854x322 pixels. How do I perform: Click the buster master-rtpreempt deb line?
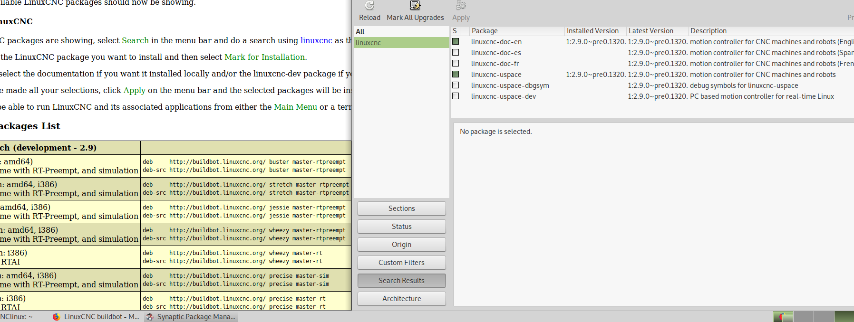(244, 162)
